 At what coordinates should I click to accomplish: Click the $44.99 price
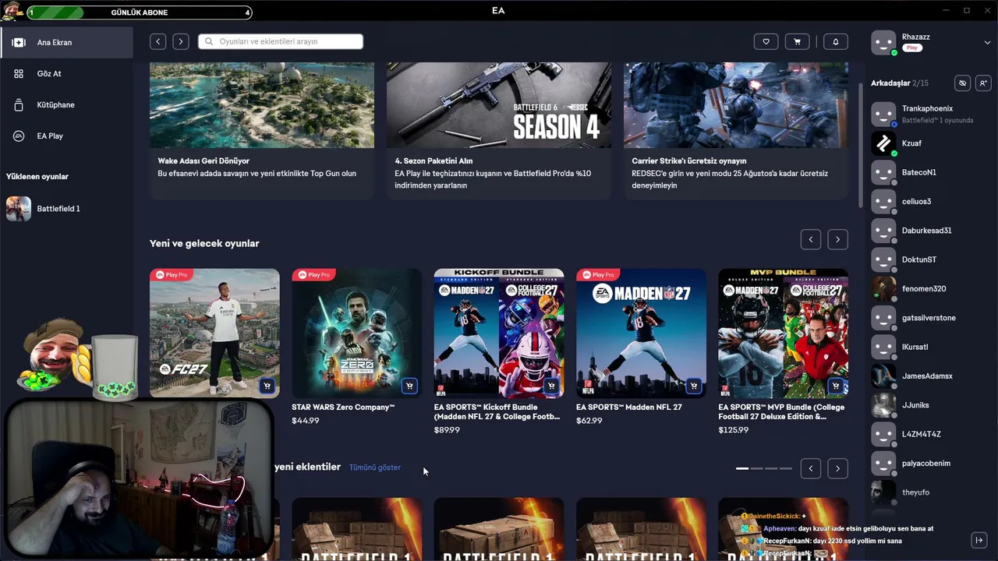click(306, 421)
